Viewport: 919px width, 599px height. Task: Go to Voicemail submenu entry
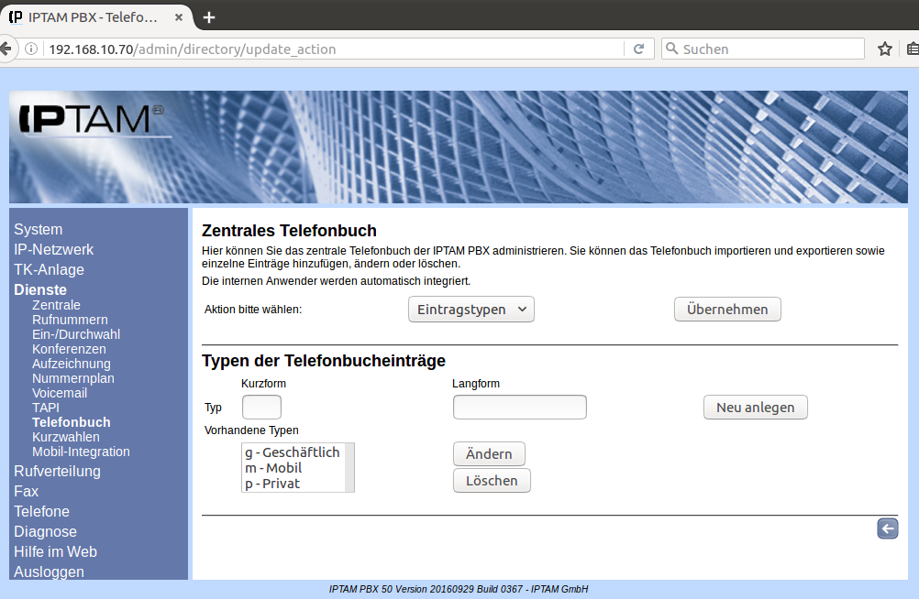(x=60, y=393)
